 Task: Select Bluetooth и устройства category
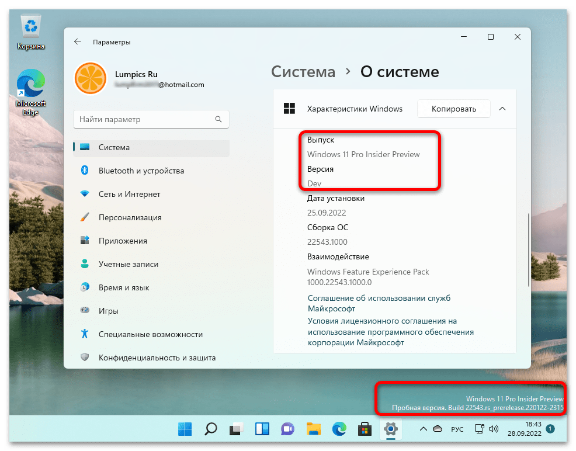[151, 171]
